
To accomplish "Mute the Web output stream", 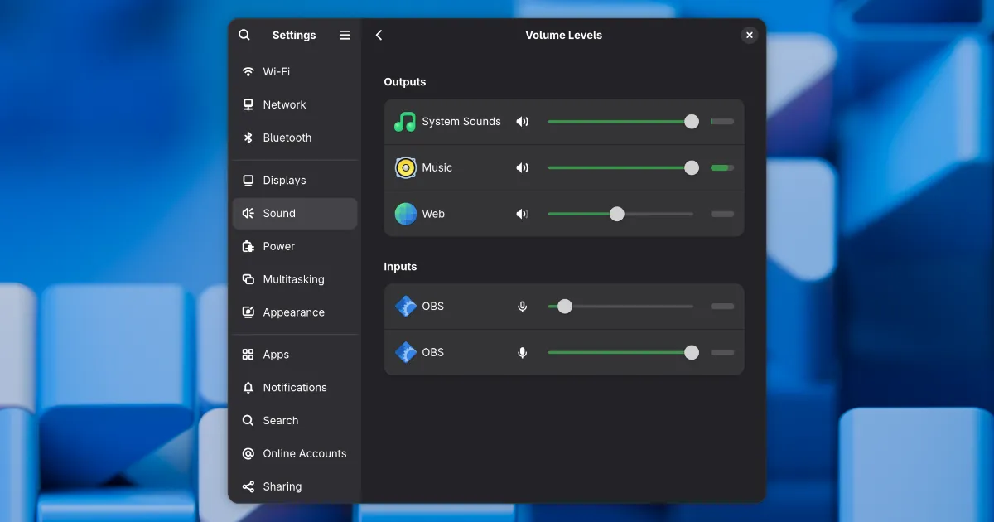I will 522,214.
